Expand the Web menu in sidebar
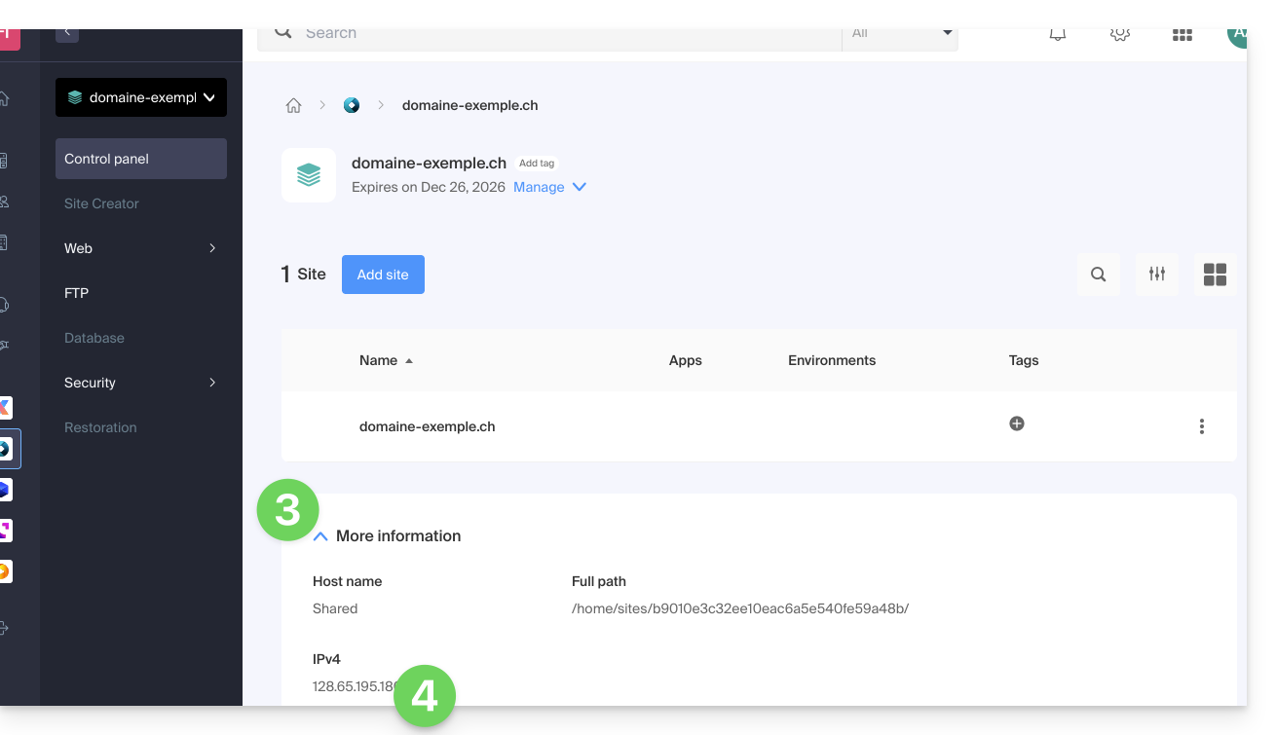The height and width of the screenshot is (735, 1276). click(x=140, y=248)
